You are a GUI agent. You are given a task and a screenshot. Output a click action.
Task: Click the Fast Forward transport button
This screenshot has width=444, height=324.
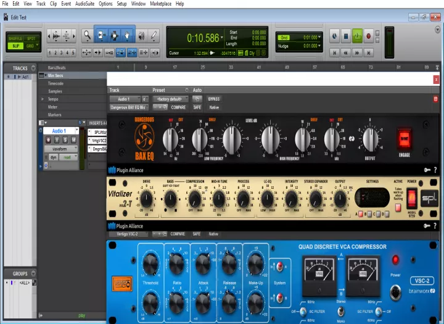tap(357, 52)
